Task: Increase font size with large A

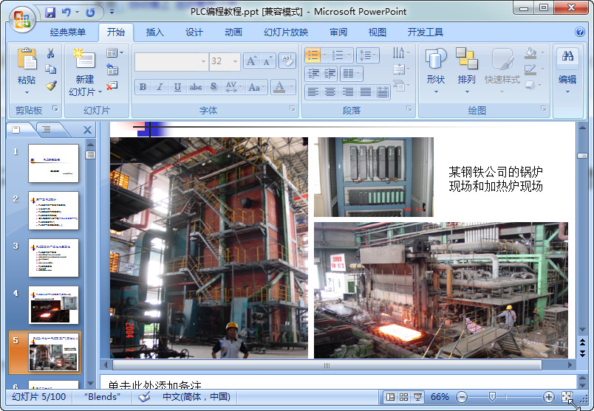Action: click(251, 61)
